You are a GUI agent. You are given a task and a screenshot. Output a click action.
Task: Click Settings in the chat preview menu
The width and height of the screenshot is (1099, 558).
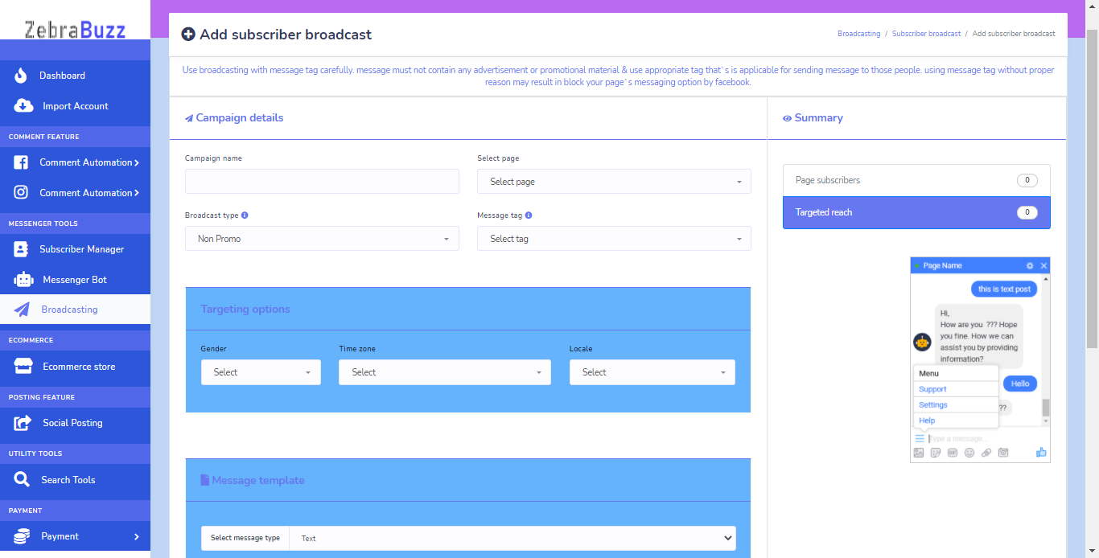956,405
